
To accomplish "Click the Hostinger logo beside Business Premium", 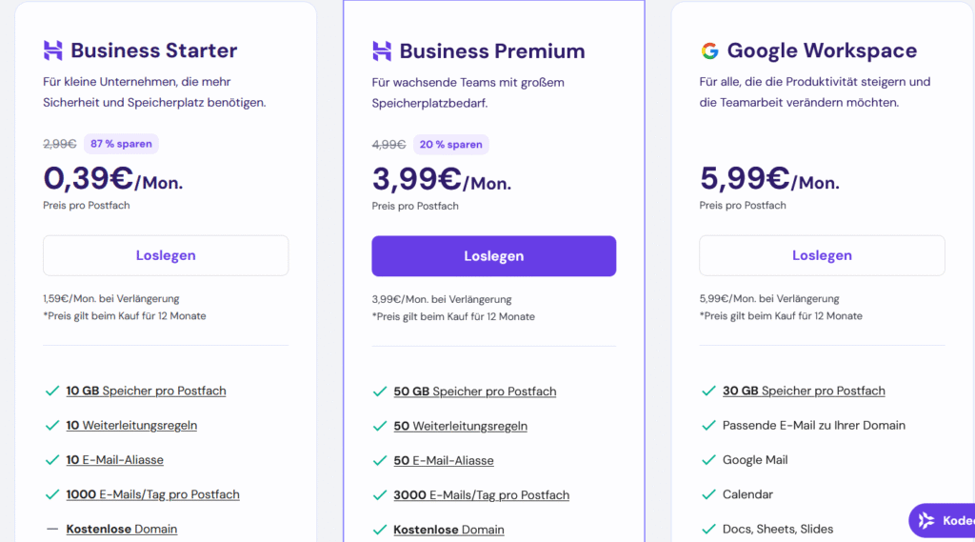I will (x=382, y=51).
